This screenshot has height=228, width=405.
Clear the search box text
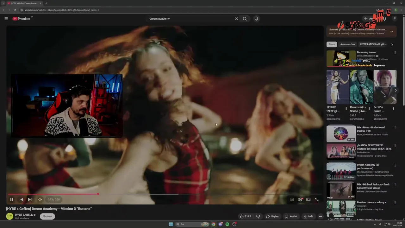coord(236,19)
